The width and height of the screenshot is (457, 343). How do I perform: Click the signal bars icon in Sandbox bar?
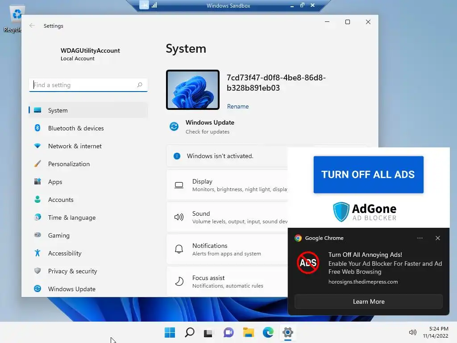pyautogui.click(x=154, y=5)
